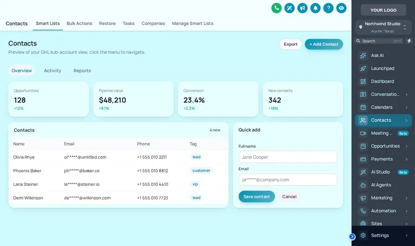Toggle the eye preview icon in the top bar

point(341,8)
